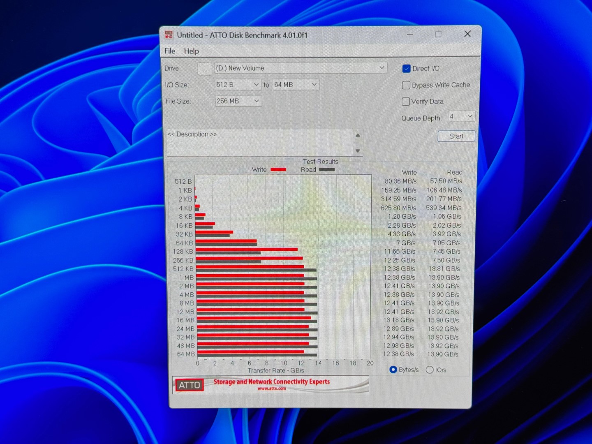592x444 pixels.
Task: Expand the 64 MB maximum I/O size dropdown
Action: coord(296,85)
